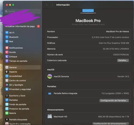Image resolution: width=134 pixels, height=125 pixels.
Task: Open Configuración de almacenamiento… button
Action: pos(111,124)
